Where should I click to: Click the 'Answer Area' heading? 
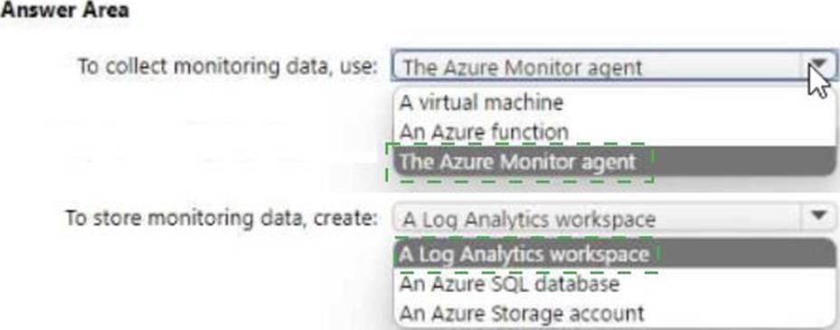65,10
